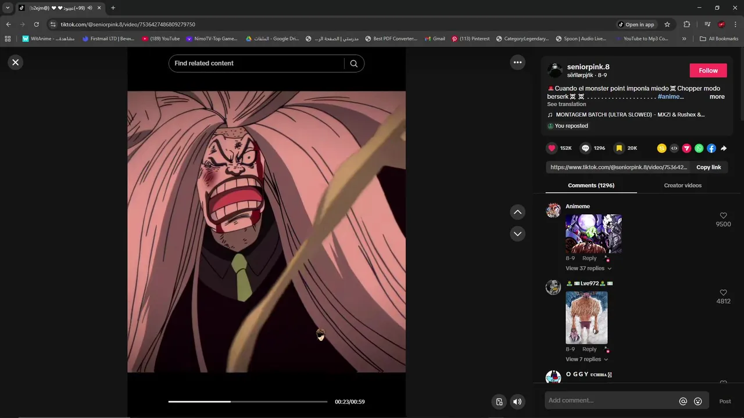Open the NimoTV-Top Game bookmark

coord(212,39)
